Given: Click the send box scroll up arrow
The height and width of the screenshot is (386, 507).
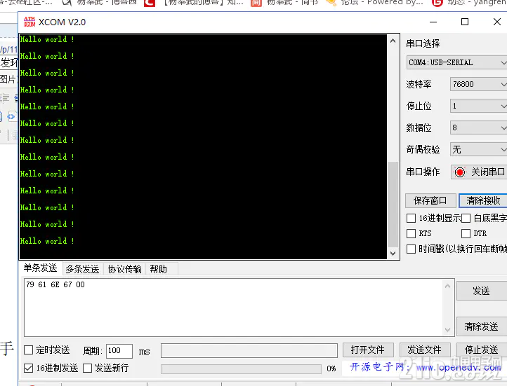Looking at the screenshot, I should click(447, 286).
